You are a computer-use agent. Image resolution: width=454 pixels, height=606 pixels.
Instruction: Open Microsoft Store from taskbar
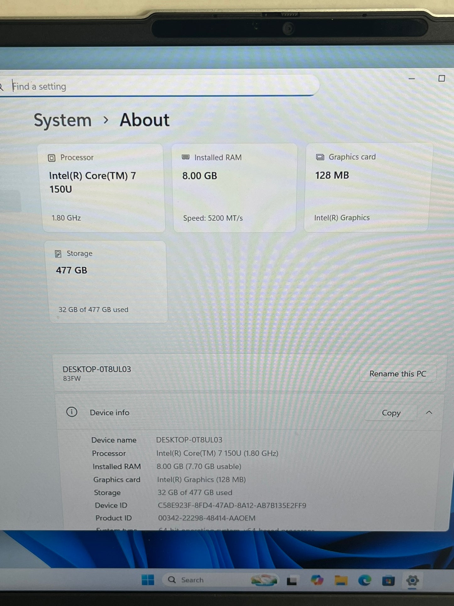388,581
